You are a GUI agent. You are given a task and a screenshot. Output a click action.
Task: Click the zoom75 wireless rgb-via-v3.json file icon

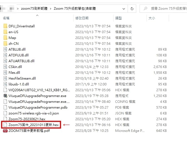click(x=5, y=113)
